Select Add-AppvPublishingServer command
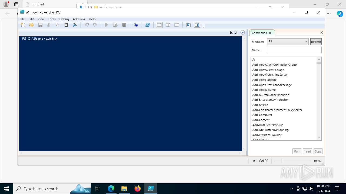The width and height of the screenshot is (346, 194). (x=270, y=75)
